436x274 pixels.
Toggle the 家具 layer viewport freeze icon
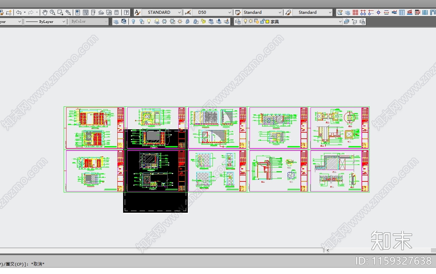tap(257, 22)
